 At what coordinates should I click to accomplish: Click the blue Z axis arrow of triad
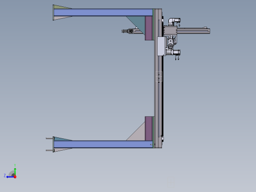tap(10, 177)
